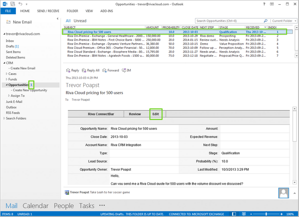The height and width of the screenshot is (217, 299).
Task: Open the FOLDER ribbon tab
Action: [x=72, y=11]
